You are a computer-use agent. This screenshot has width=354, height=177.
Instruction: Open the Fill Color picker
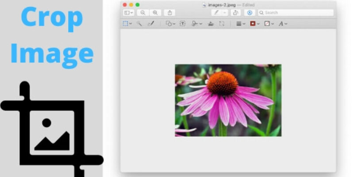point(269,23)
